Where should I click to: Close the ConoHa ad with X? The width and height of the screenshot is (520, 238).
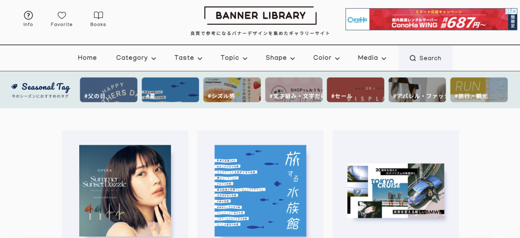[514, 12]
